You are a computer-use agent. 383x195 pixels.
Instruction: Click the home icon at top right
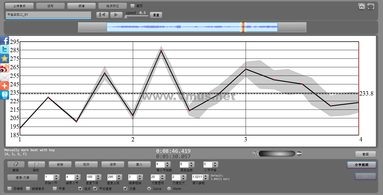click(x=362, y=6)
